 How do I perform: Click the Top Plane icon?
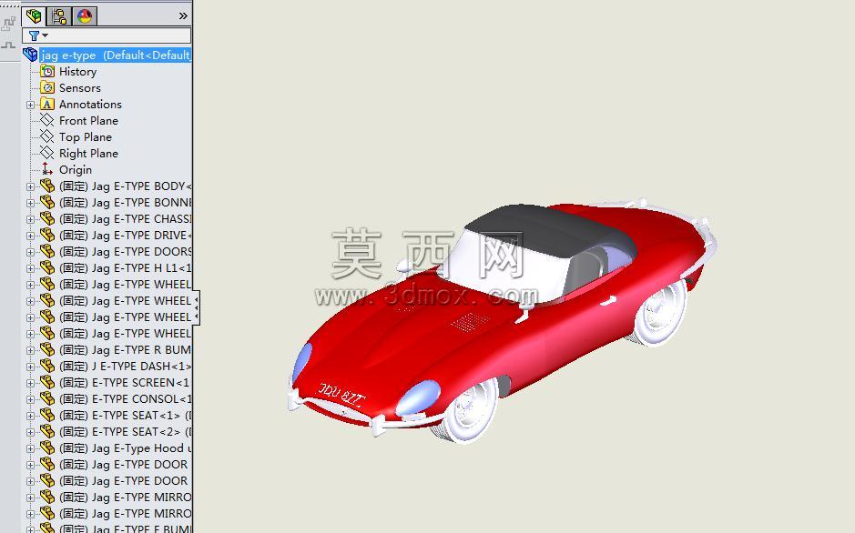click(x=47, y=136)
